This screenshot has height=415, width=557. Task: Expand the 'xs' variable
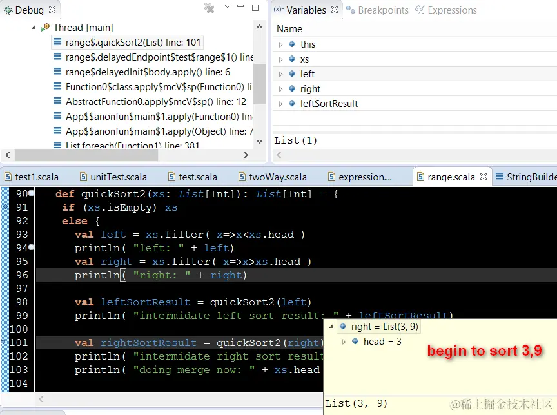[280, 59]
